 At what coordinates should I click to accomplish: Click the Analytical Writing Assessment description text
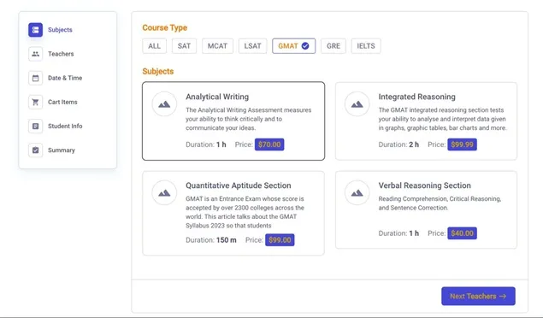click(x=248, y=119)
